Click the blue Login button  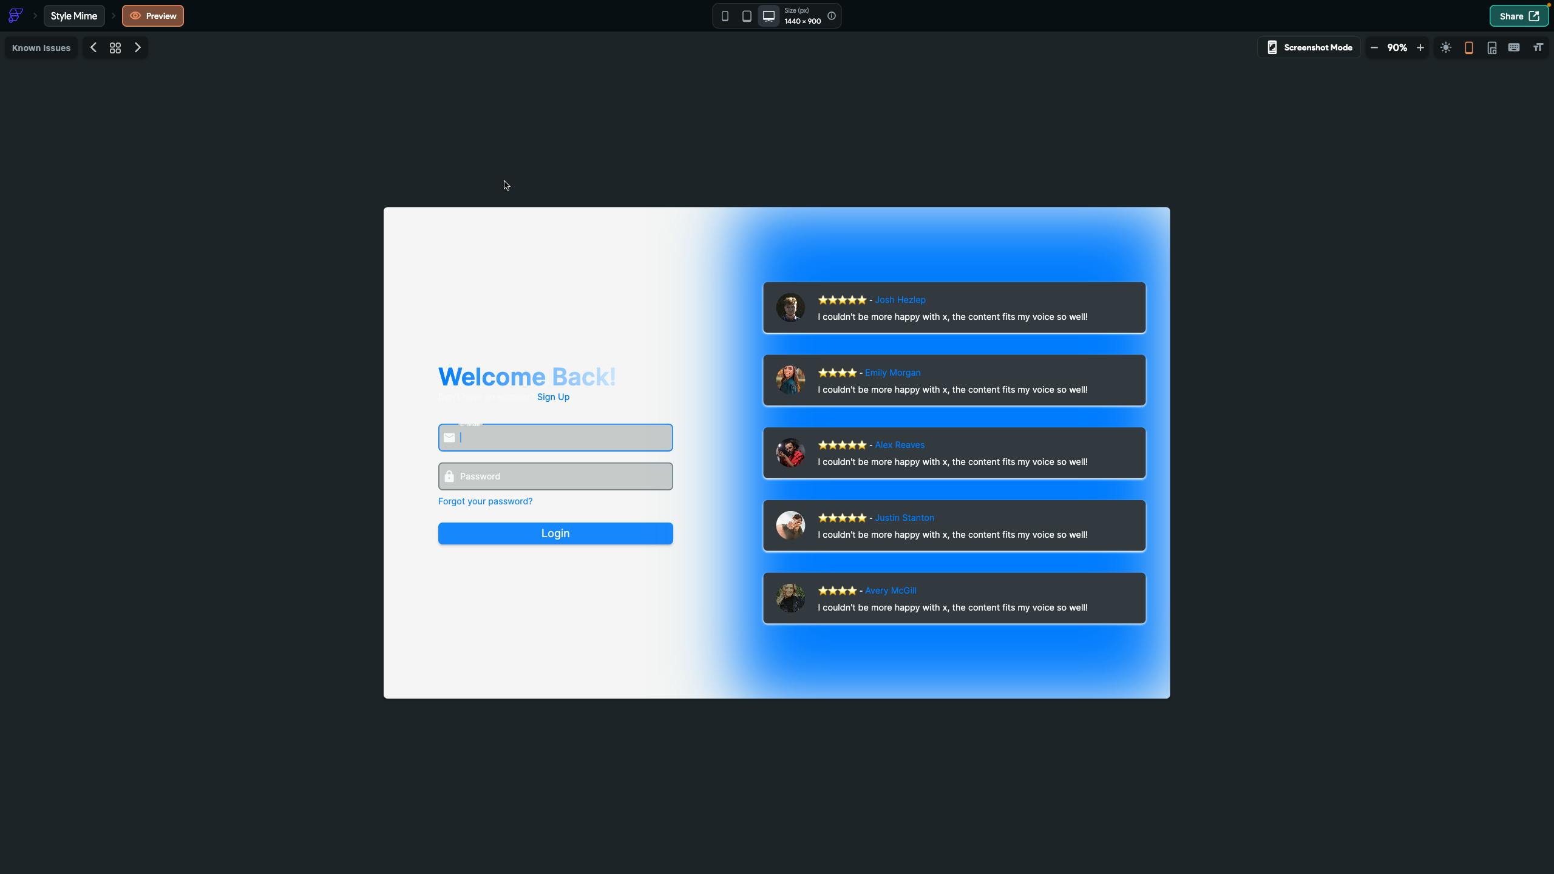(x=555, y=534)
